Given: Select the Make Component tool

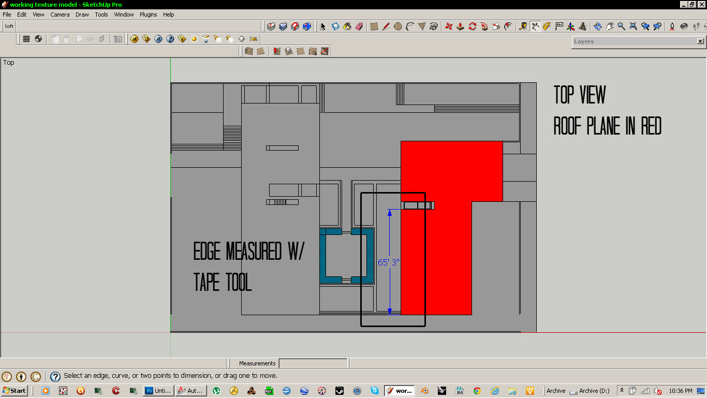Looking at the screenshot, I should tap(335, 26).
